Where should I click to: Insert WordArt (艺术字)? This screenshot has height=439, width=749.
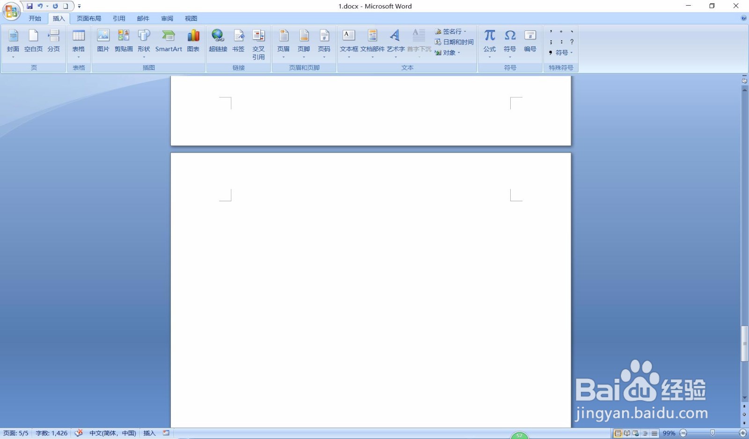click(396, 43)
